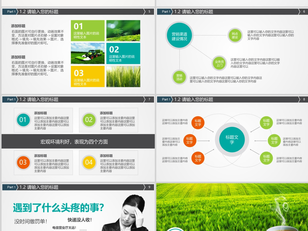This screenshot has width=308, height=231.
Task: Click 添加标题 beside the 03 circle
Action: pos(41,156)
